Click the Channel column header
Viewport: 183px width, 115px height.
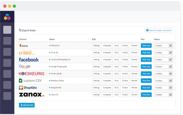tap(23, 39)
